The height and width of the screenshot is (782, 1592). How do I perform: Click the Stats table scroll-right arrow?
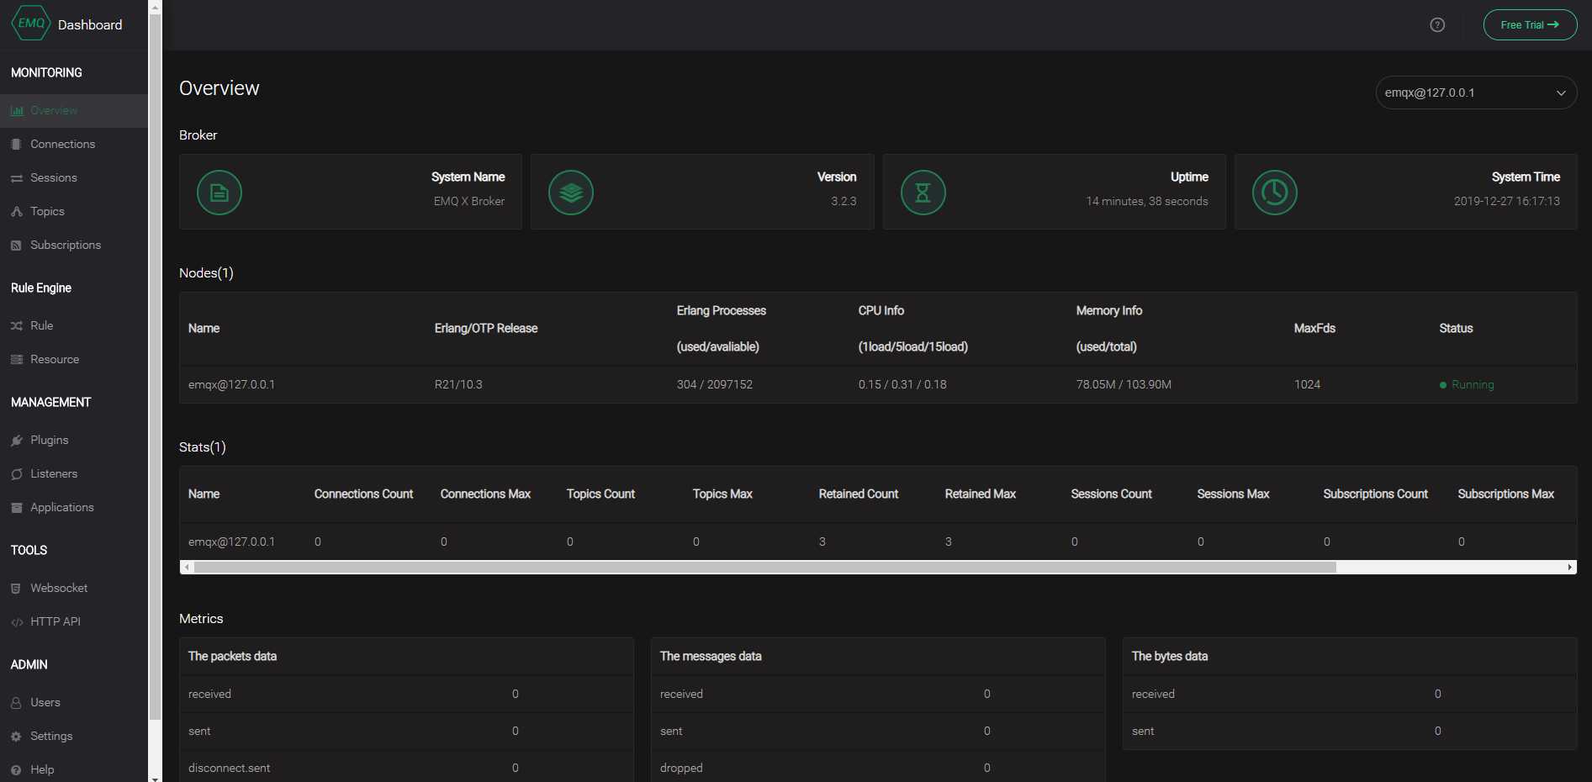1570,568
